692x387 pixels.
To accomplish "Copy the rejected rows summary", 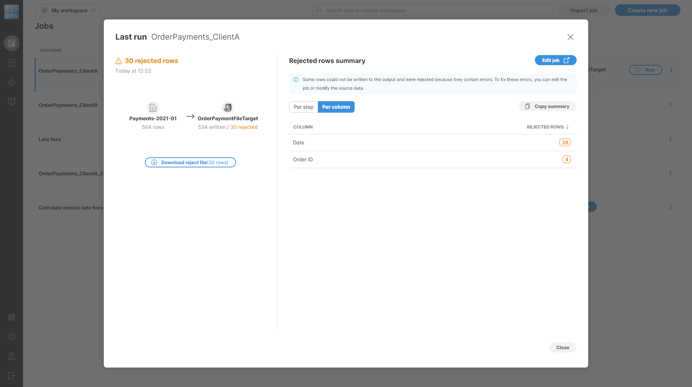I will pyautogui.click(x=547, y=106).
